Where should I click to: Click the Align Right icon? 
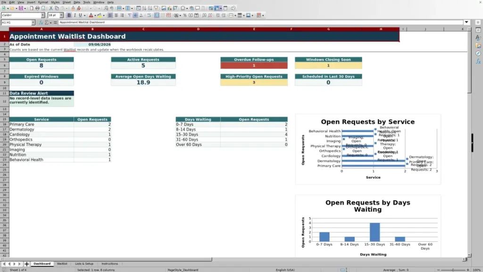tap(122, 15)
